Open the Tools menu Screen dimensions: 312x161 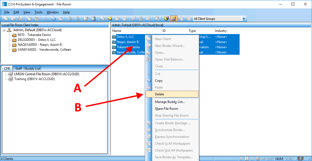(x=39, y=12)
